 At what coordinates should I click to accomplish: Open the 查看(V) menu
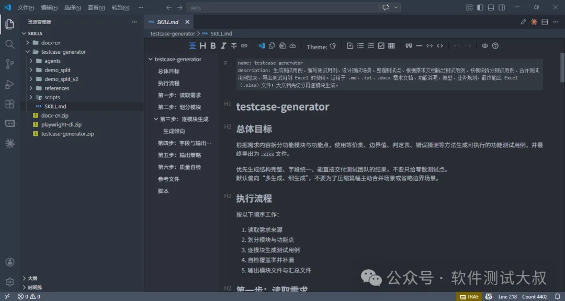coord(96,7)
